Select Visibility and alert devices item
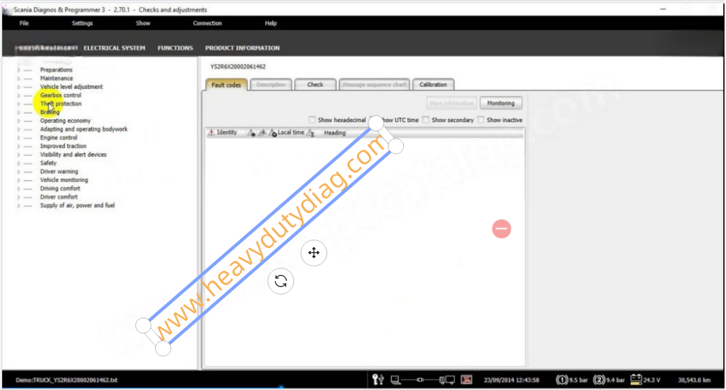 pos(73,155)
